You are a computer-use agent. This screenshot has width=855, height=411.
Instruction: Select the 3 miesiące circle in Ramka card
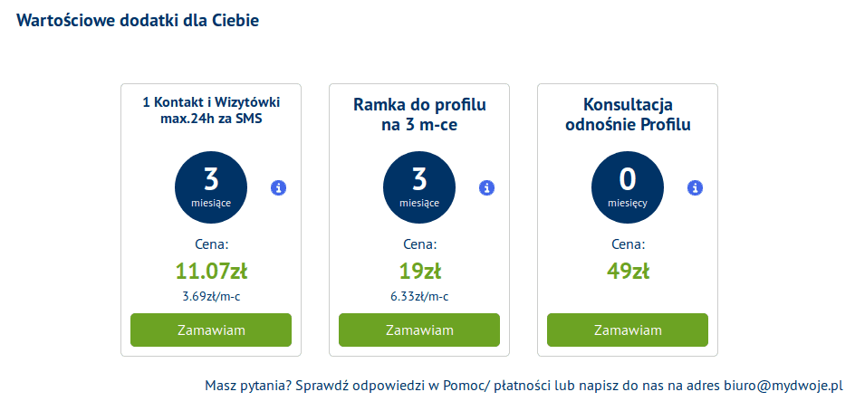click(x=419, y=187)
